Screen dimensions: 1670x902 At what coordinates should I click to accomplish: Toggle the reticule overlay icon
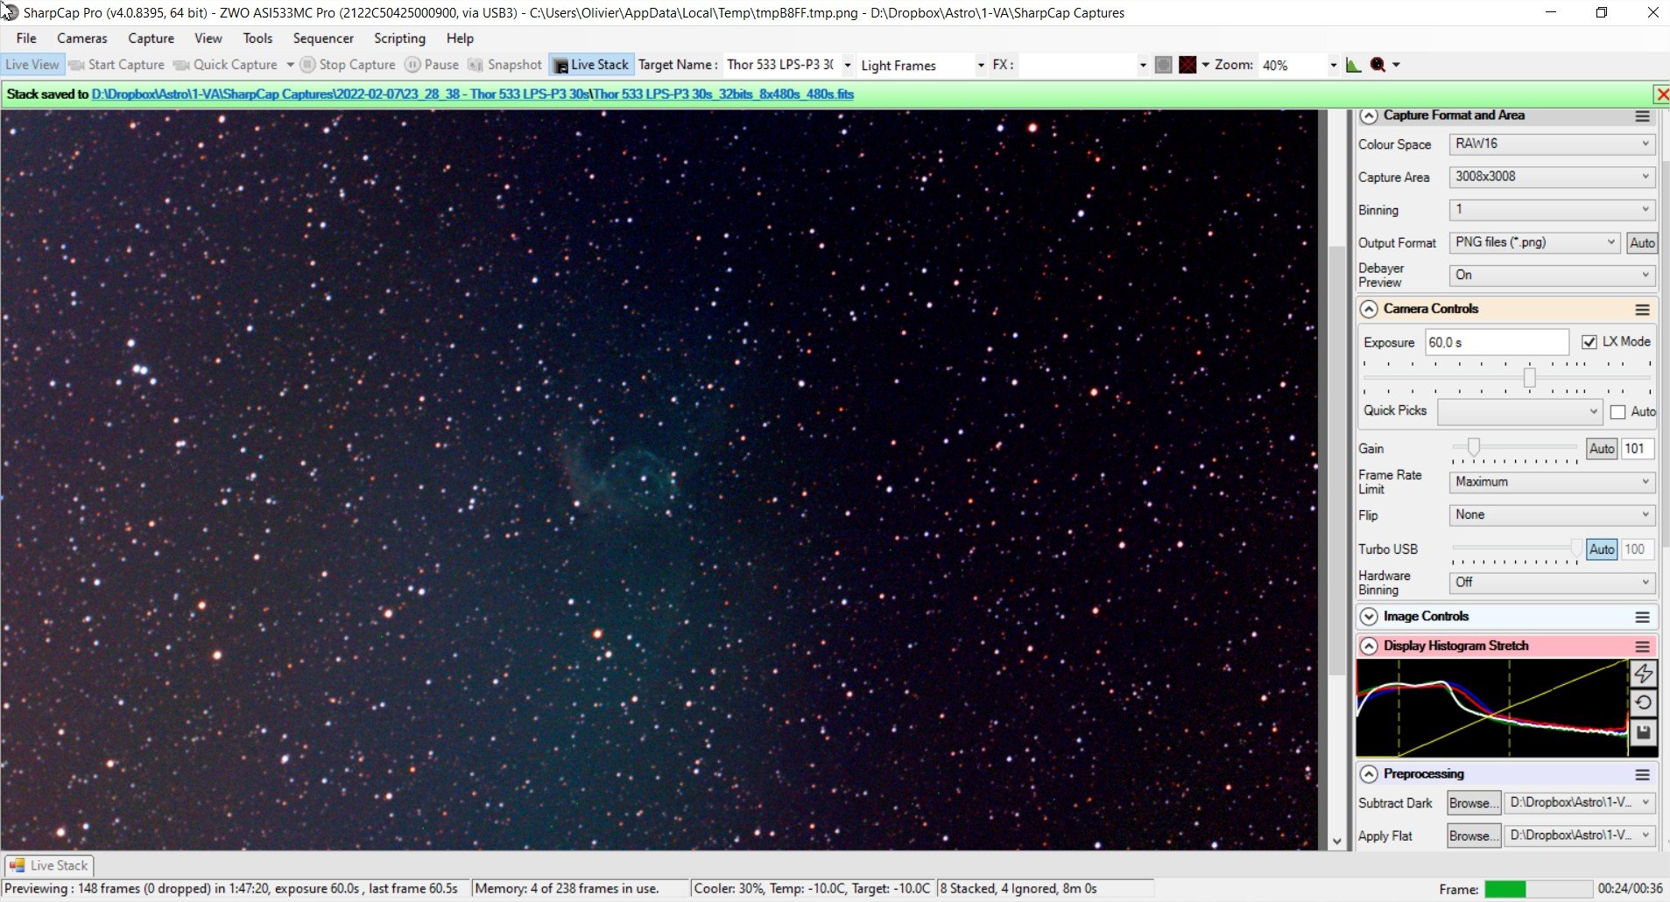pyautogui.click(x=1187, y=65)
